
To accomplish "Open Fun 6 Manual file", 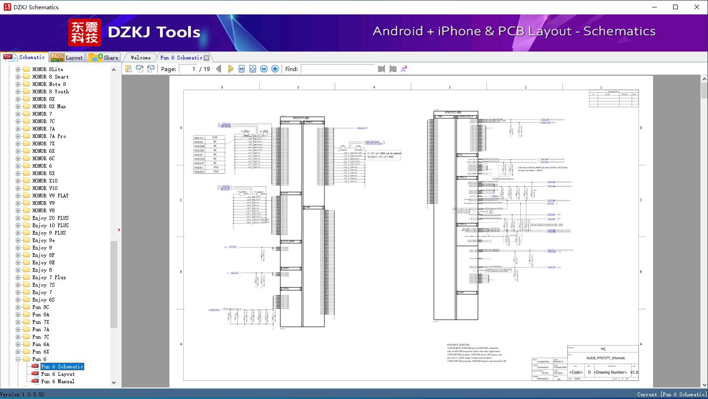I will point(58,381).
